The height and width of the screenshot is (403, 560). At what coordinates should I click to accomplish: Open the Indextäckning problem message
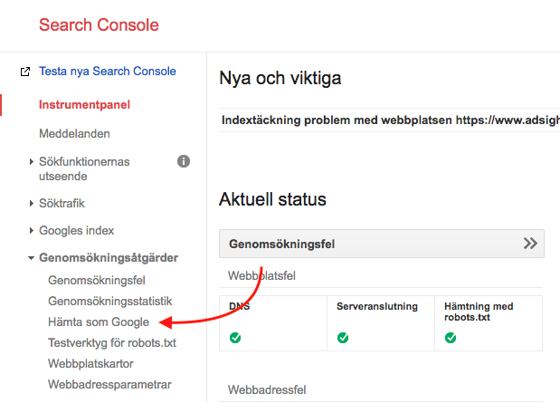[x=391, y=120]
